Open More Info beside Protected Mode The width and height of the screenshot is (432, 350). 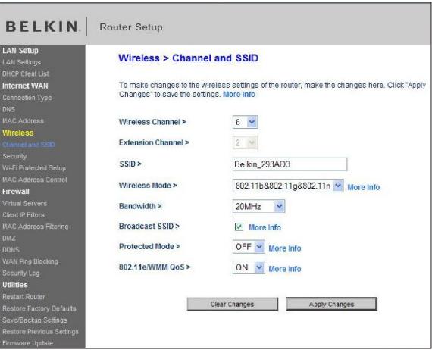click(x=285, y=248)
